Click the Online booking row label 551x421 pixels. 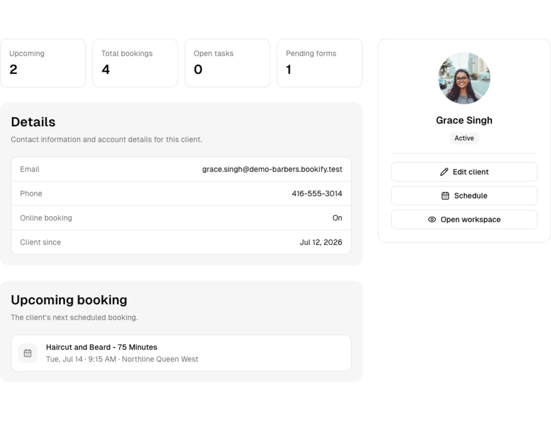[x=46, y=218]
